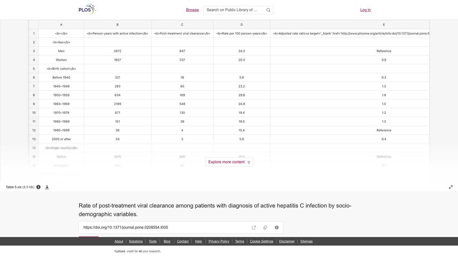The width and height of the screenshot is (458, 257).
Task: Click the 'Person-years with active infection' header cell
Action: click(117, 34)
